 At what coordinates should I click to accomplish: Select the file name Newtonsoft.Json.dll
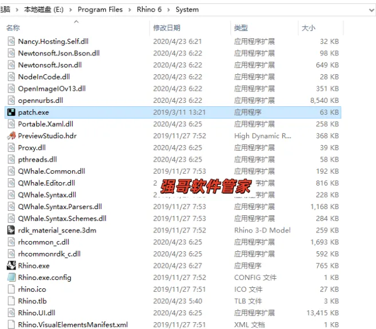point(50,65)
